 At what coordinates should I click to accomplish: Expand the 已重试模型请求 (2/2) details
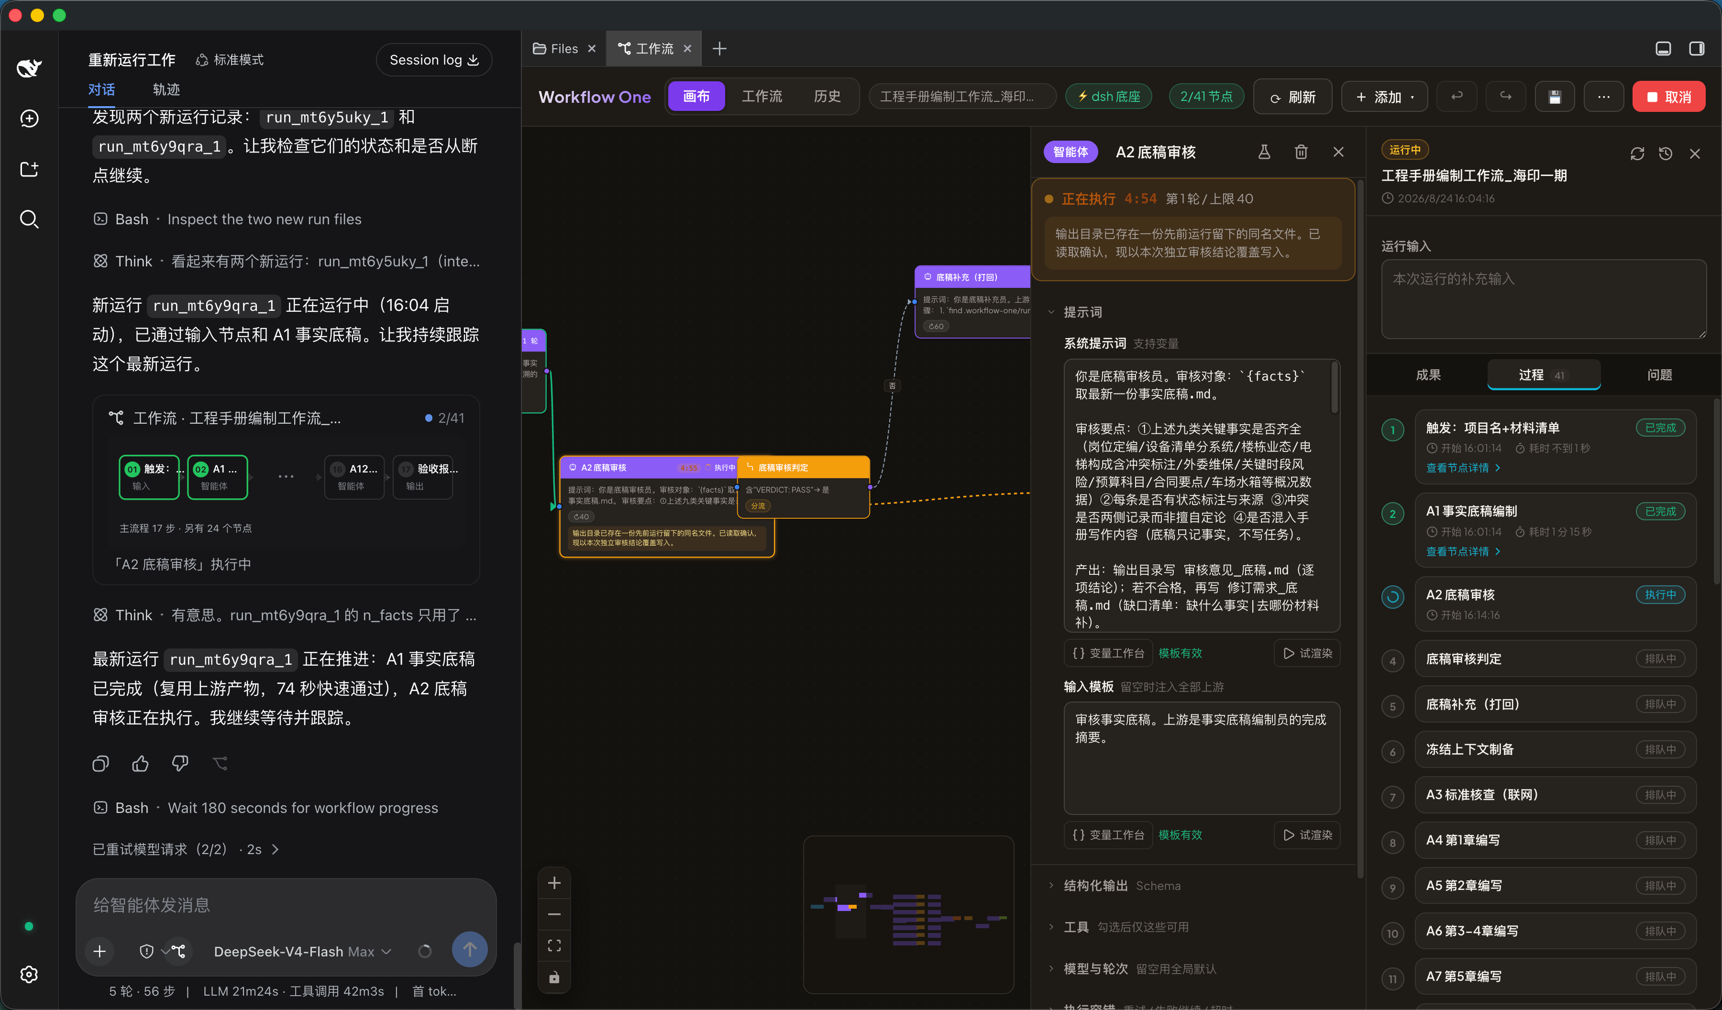[186, 849]
